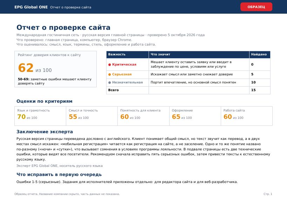Click the page number 'Стр. 1'
The width and height of the screenshot is (287, 203).
point(268,194)
